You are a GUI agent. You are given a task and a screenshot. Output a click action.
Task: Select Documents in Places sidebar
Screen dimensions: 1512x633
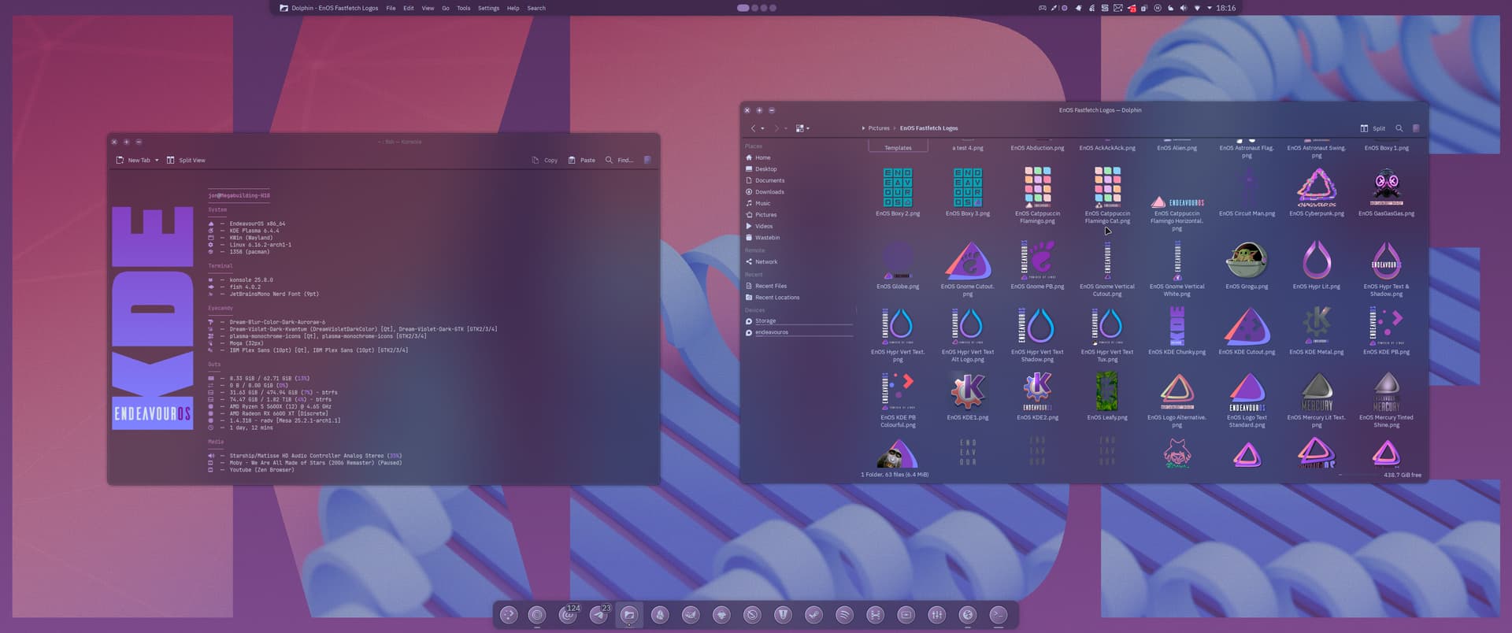tap(799, 180)
